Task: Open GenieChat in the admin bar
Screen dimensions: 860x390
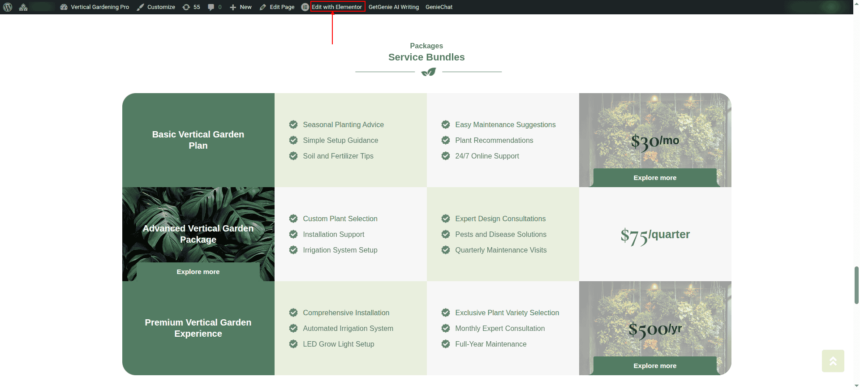Action: [439, 7]
